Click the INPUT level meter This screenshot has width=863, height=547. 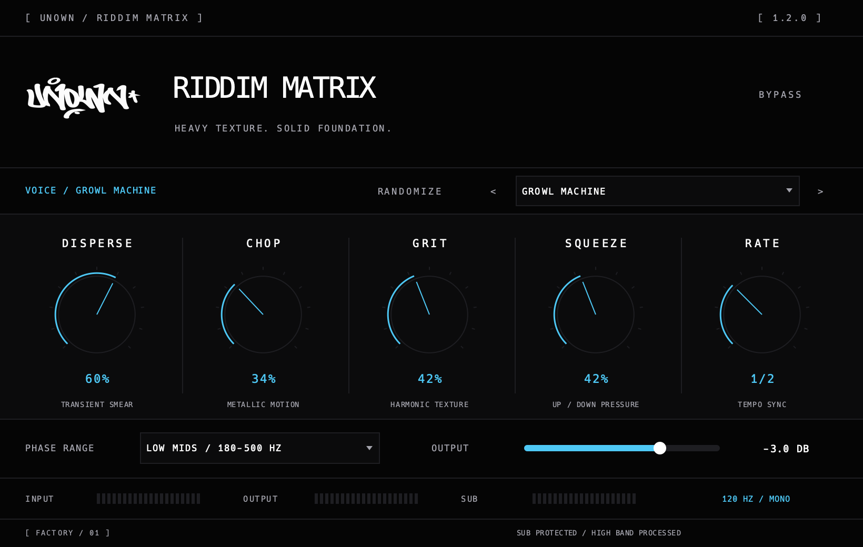click(148, 499)
